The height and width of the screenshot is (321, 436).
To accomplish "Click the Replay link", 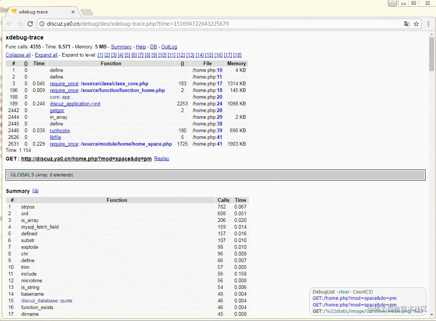I will tap(162, 158).
